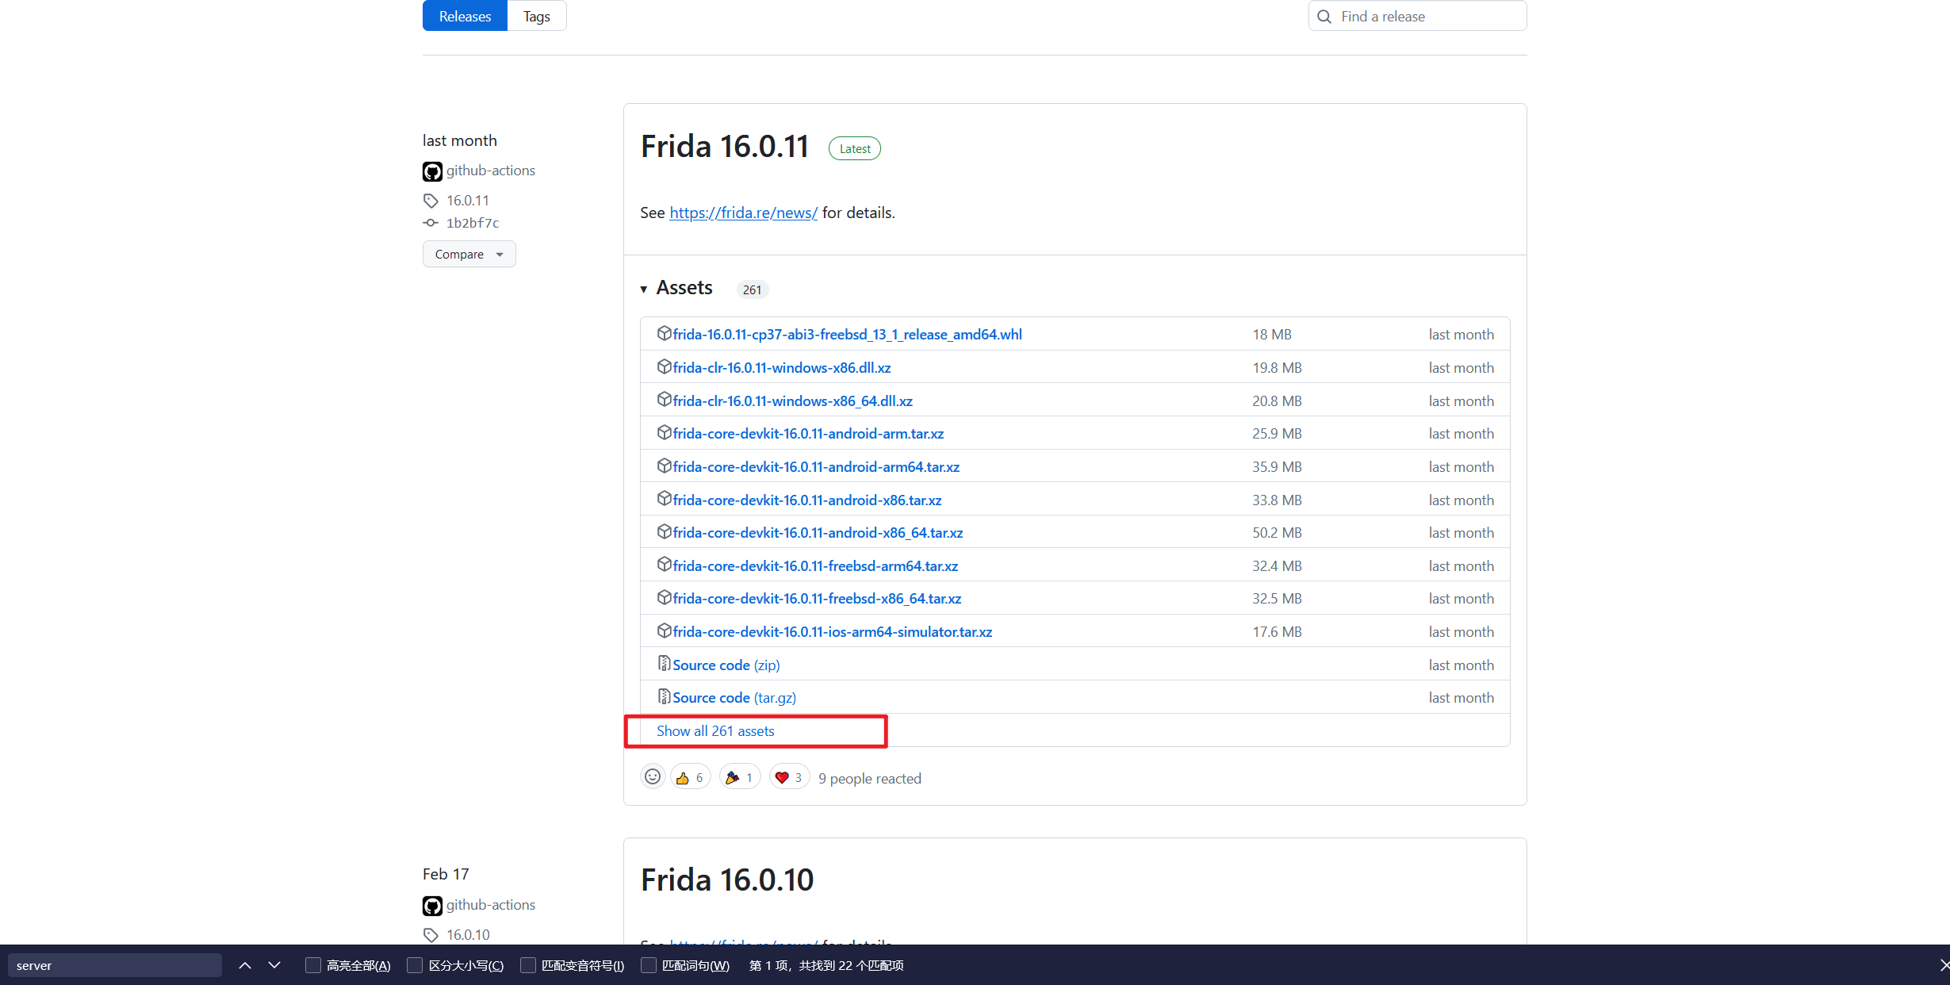Enable the 高亮全部 highlight all checkbox
This screenshot has height=985, width=1950.
(313, 965)
